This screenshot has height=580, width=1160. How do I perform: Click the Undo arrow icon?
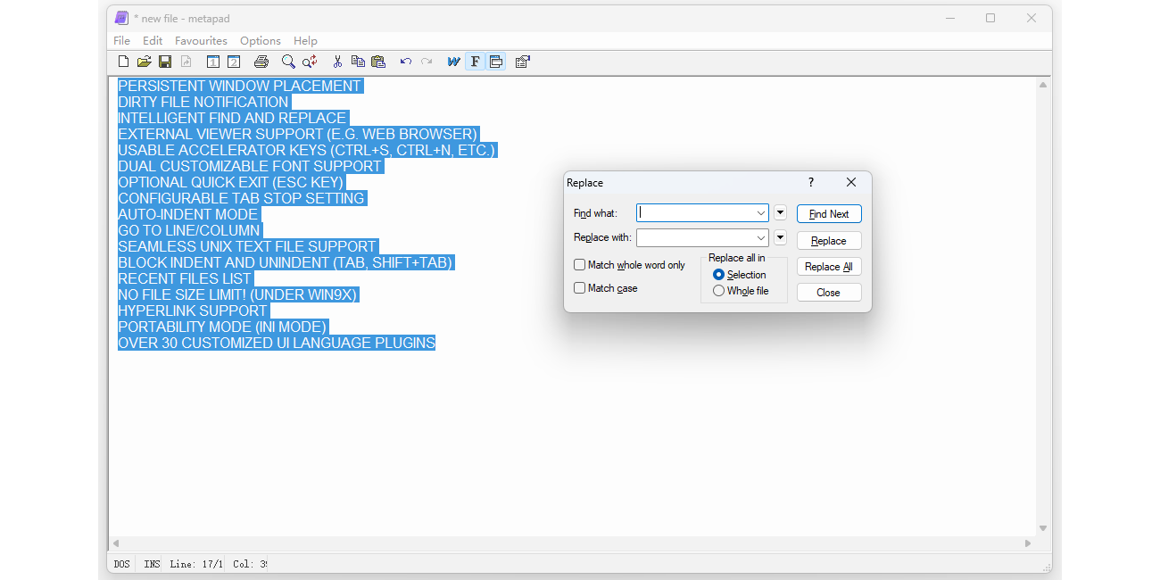(x=405, y=62)
